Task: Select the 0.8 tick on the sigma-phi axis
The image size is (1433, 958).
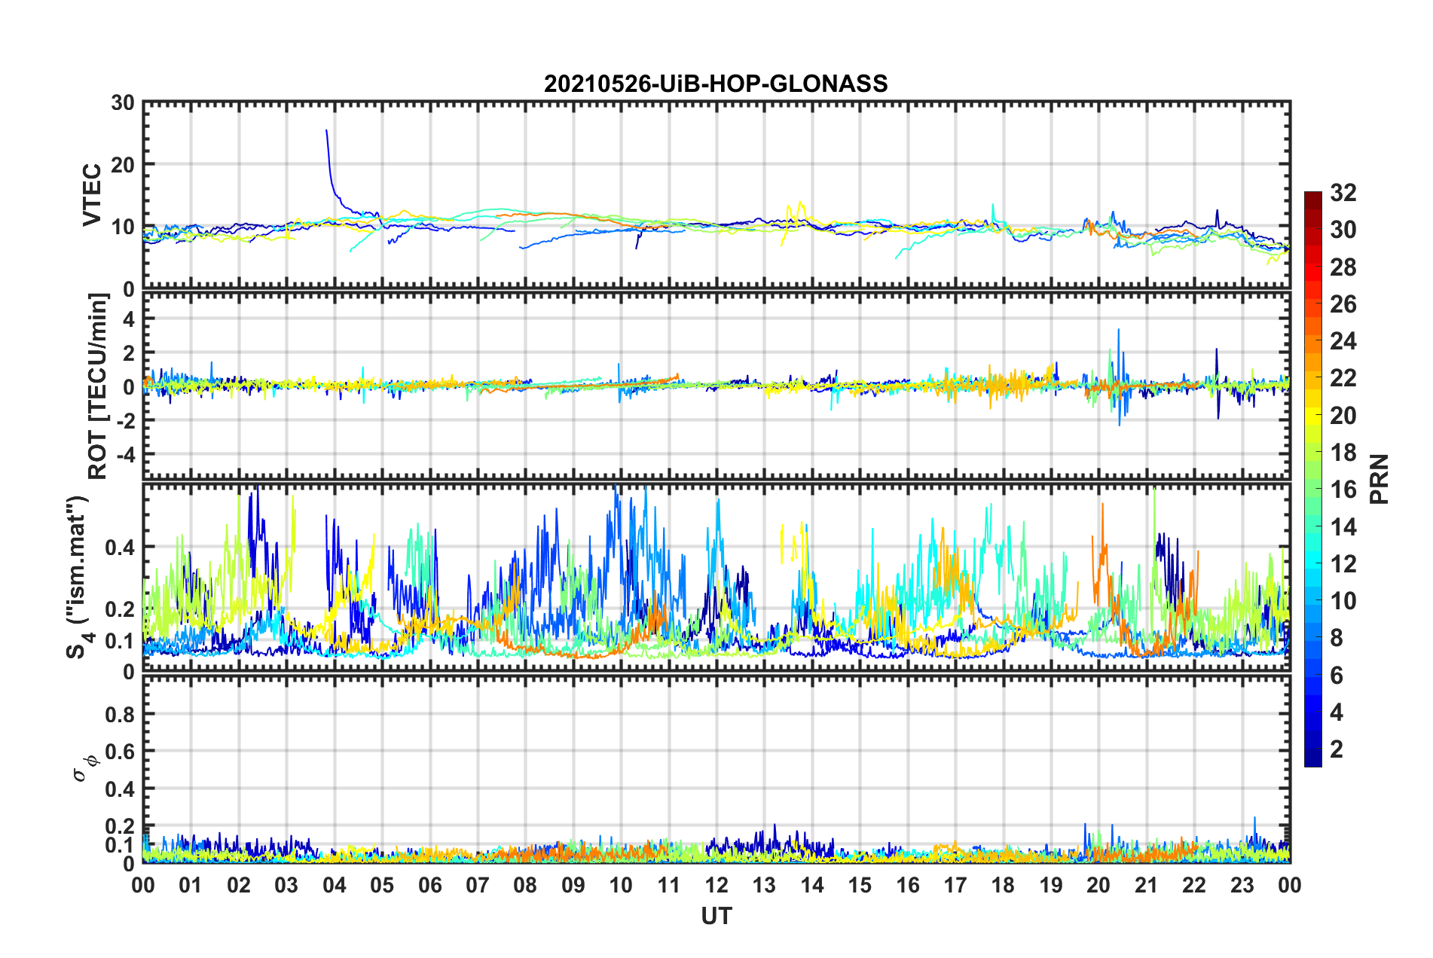Action: click(122, 714)
